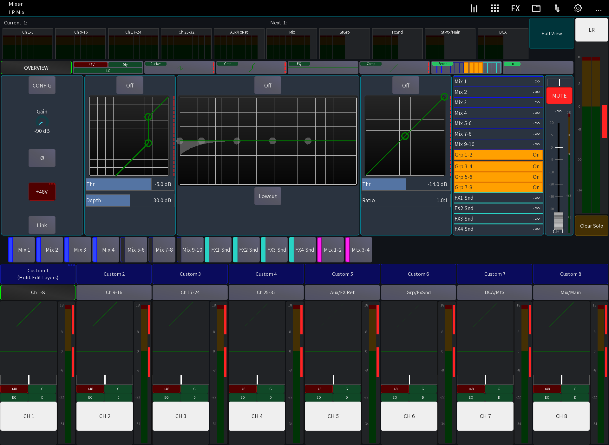Engage the Lowcut filter
Image resolution: width=609 pixels, height=445 pixels.
coord(267,196)
